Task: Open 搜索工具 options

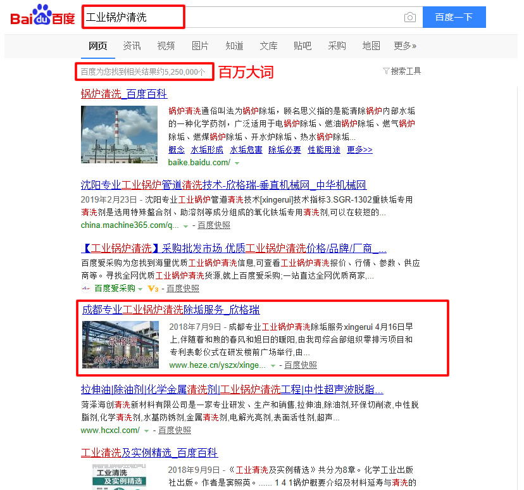Action: (x=406, y=71)
